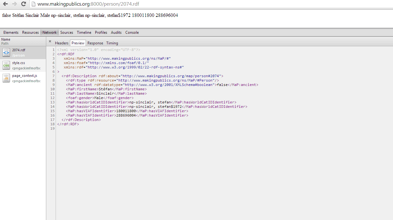Image resolution: width=393 pixels, height=220 pixels.
Task: Select the page_context.js request row
Action: click(23, 78)
